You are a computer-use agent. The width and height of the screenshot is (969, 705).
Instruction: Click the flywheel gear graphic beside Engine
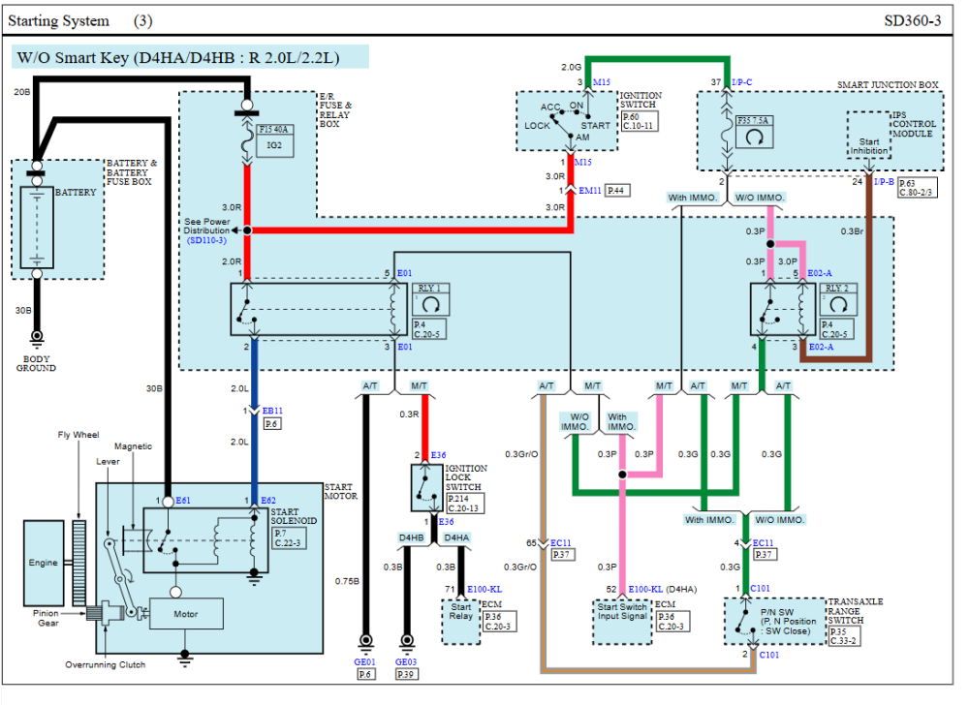point(79,563)
